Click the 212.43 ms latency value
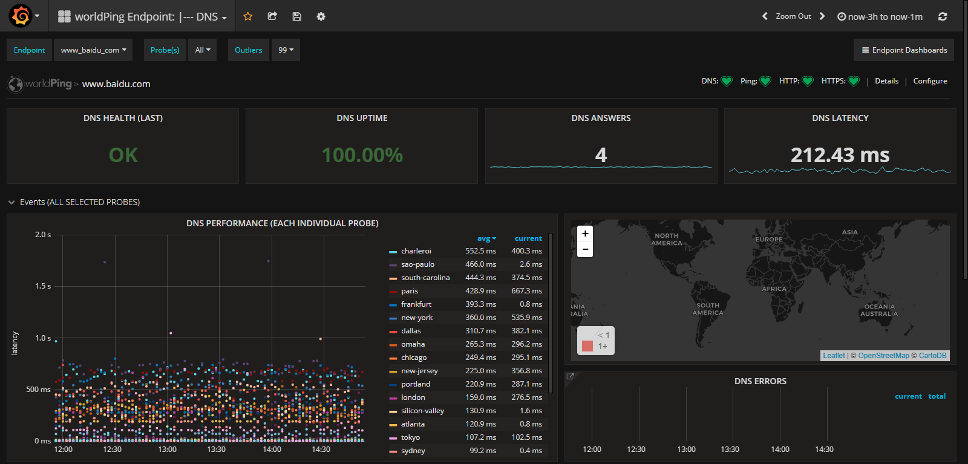Image resolution: width=968 pixels, height=464 pixels. point(840,155)
